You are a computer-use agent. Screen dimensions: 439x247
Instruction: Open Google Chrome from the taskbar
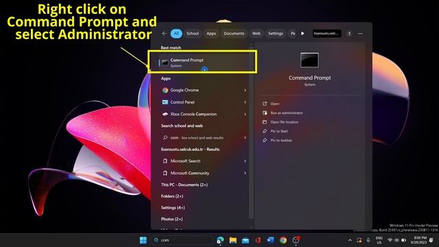[x=283, y=240]
